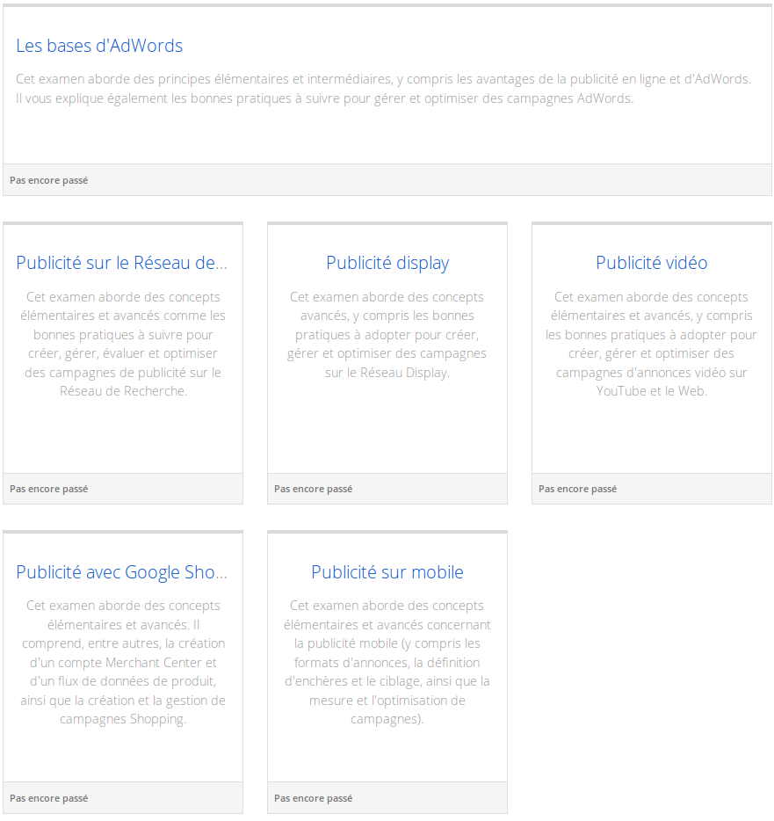The image size is (774, 821).
Task: Click 'Pas encore passé' under Publicité sur mobile
Action: (313, 798)
